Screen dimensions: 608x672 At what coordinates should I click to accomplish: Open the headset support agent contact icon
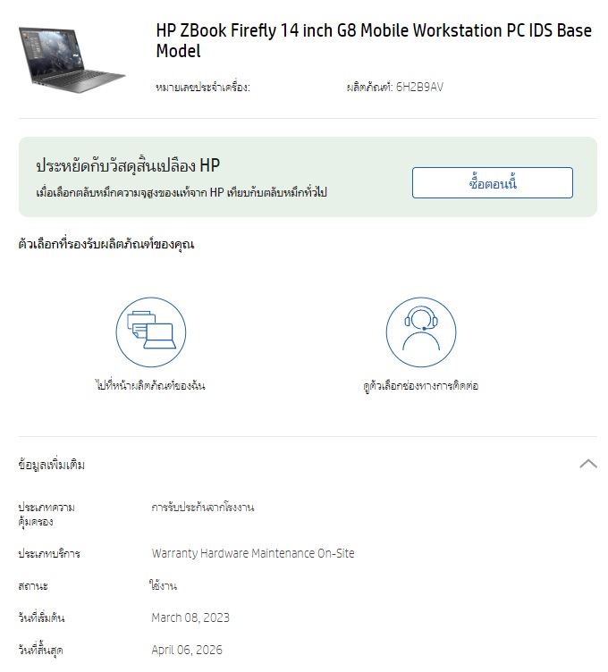(x=420, y=332)
